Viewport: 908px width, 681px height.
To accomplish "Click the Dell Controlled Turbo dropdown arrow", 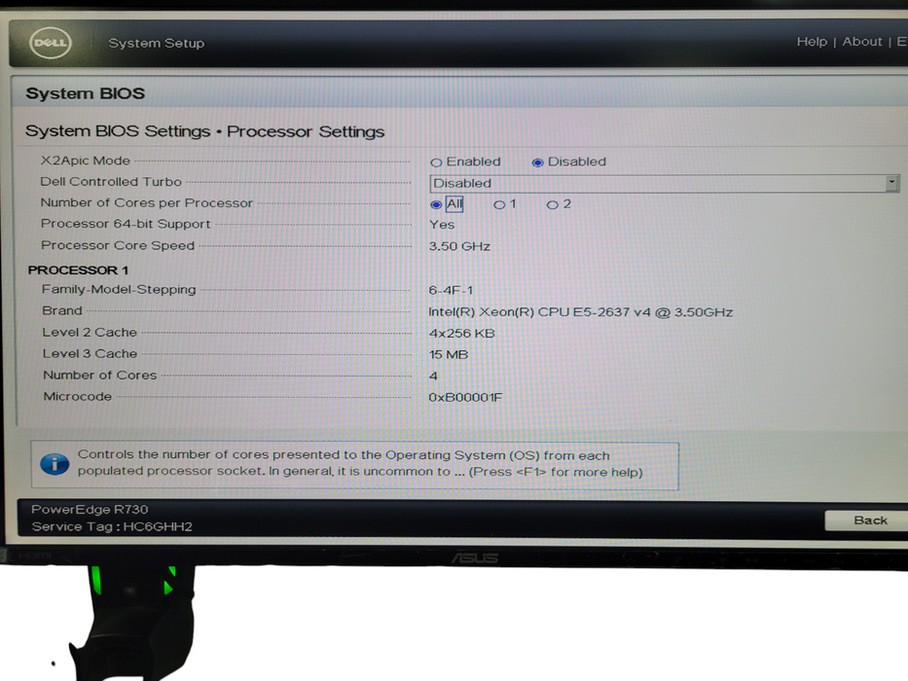I will pos(891,184).
